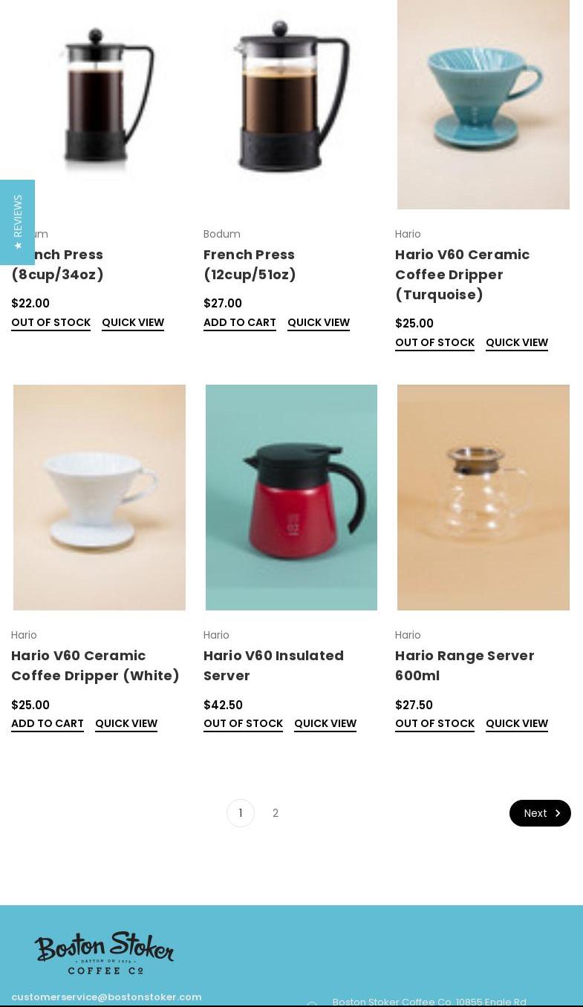Screen dimensions: 583x1007
Task: Go to the Next results page
Action: tap(540, 813)
